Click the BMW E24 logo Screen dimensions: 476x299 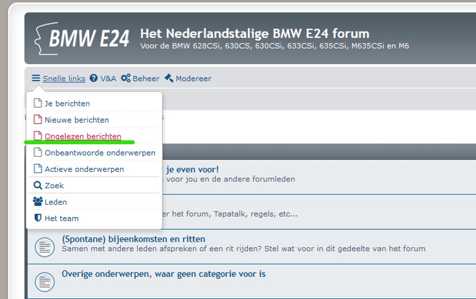click(x=82, y=38)
